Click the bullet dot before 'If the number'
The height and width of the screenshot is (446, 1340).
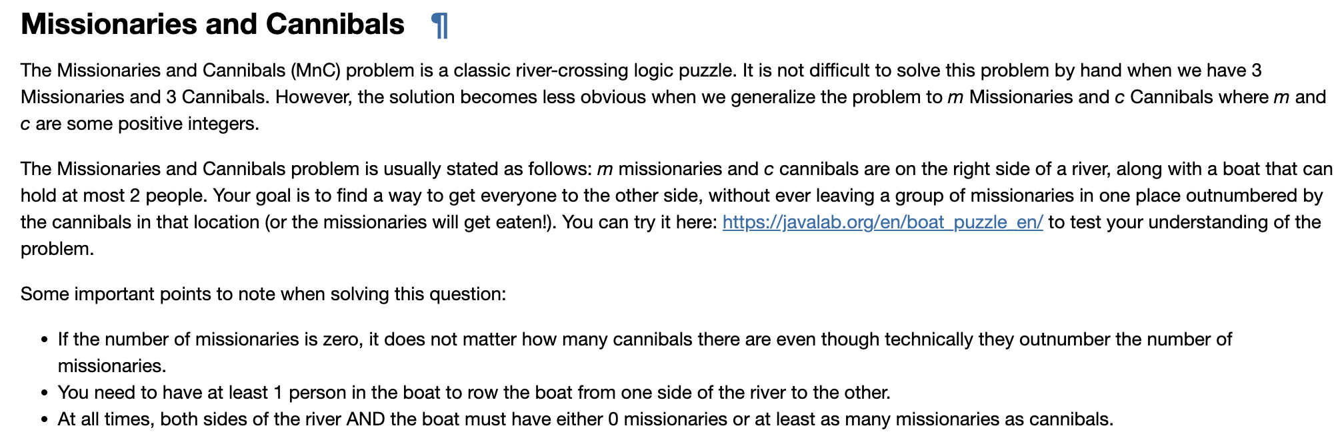click(44, 339)
